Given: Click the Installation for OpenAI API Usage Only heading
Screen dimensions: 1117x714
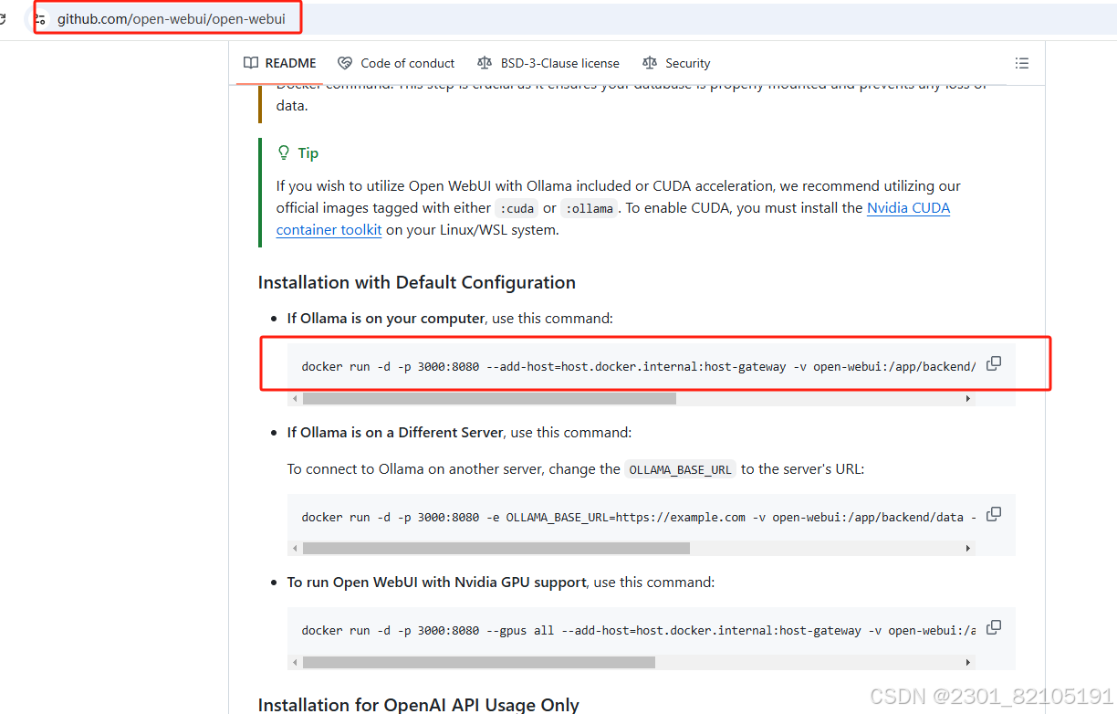Looking at the screenshot, I should click(419, 704).
